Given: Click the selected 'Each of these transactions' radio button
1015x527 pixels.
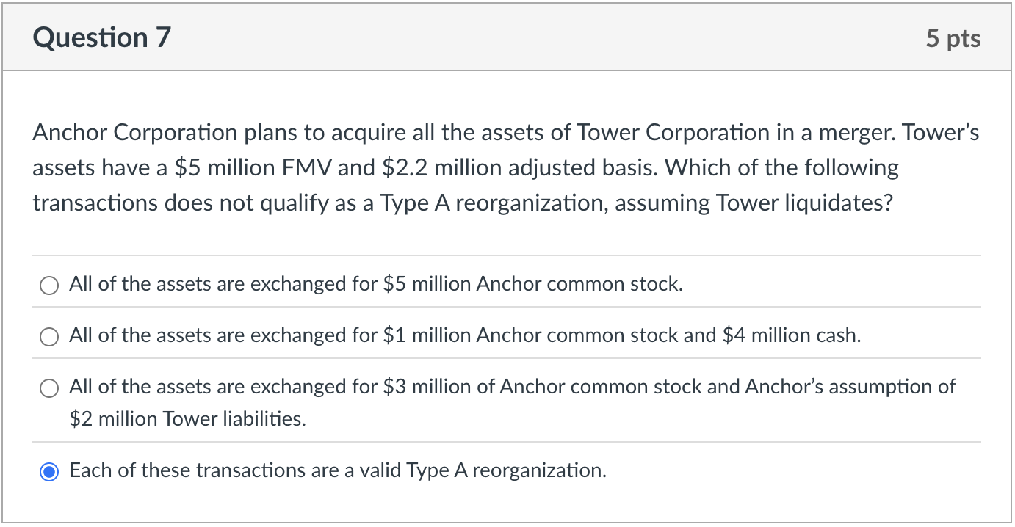Looking at the screenshot, I should (48, 470).
